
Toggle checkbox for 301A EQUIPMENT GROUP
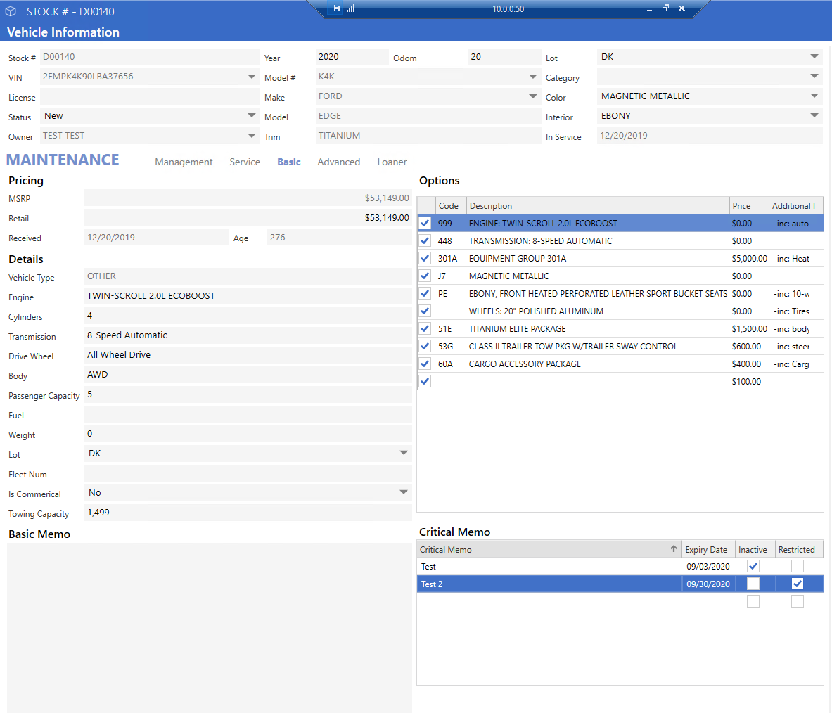(x=425, y=258)
